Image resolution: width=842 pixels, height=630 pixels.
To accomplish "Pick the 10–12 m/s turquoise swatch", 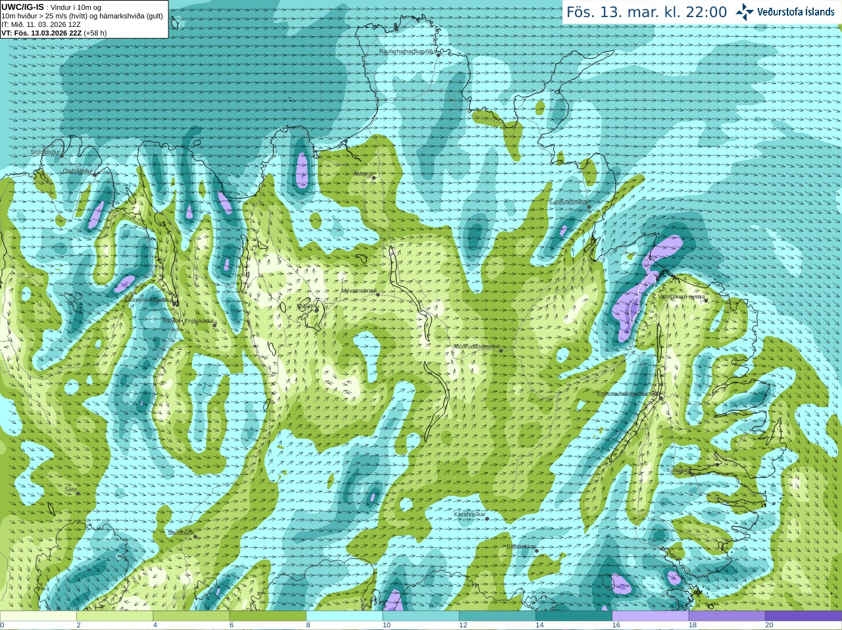I will click(x=421, y=616).
